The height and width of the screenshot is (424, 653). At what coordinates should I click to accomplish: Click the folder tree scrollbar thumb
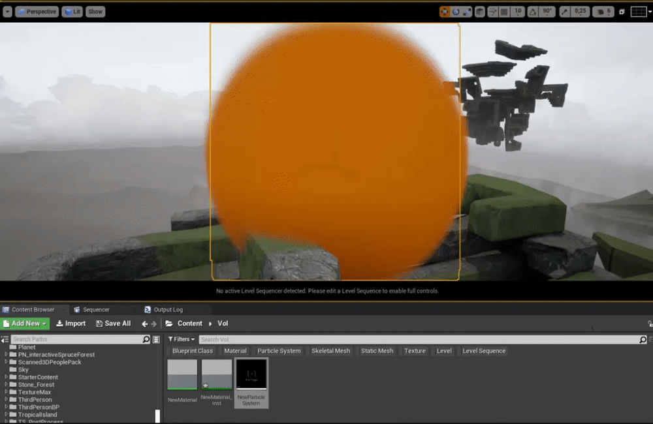pos(157,416)
